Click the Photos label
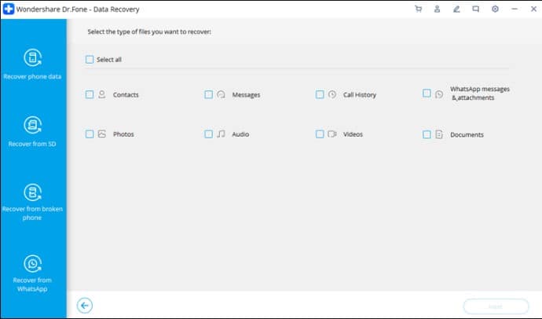The image size is (542, 319). click(x=123, y=134)
